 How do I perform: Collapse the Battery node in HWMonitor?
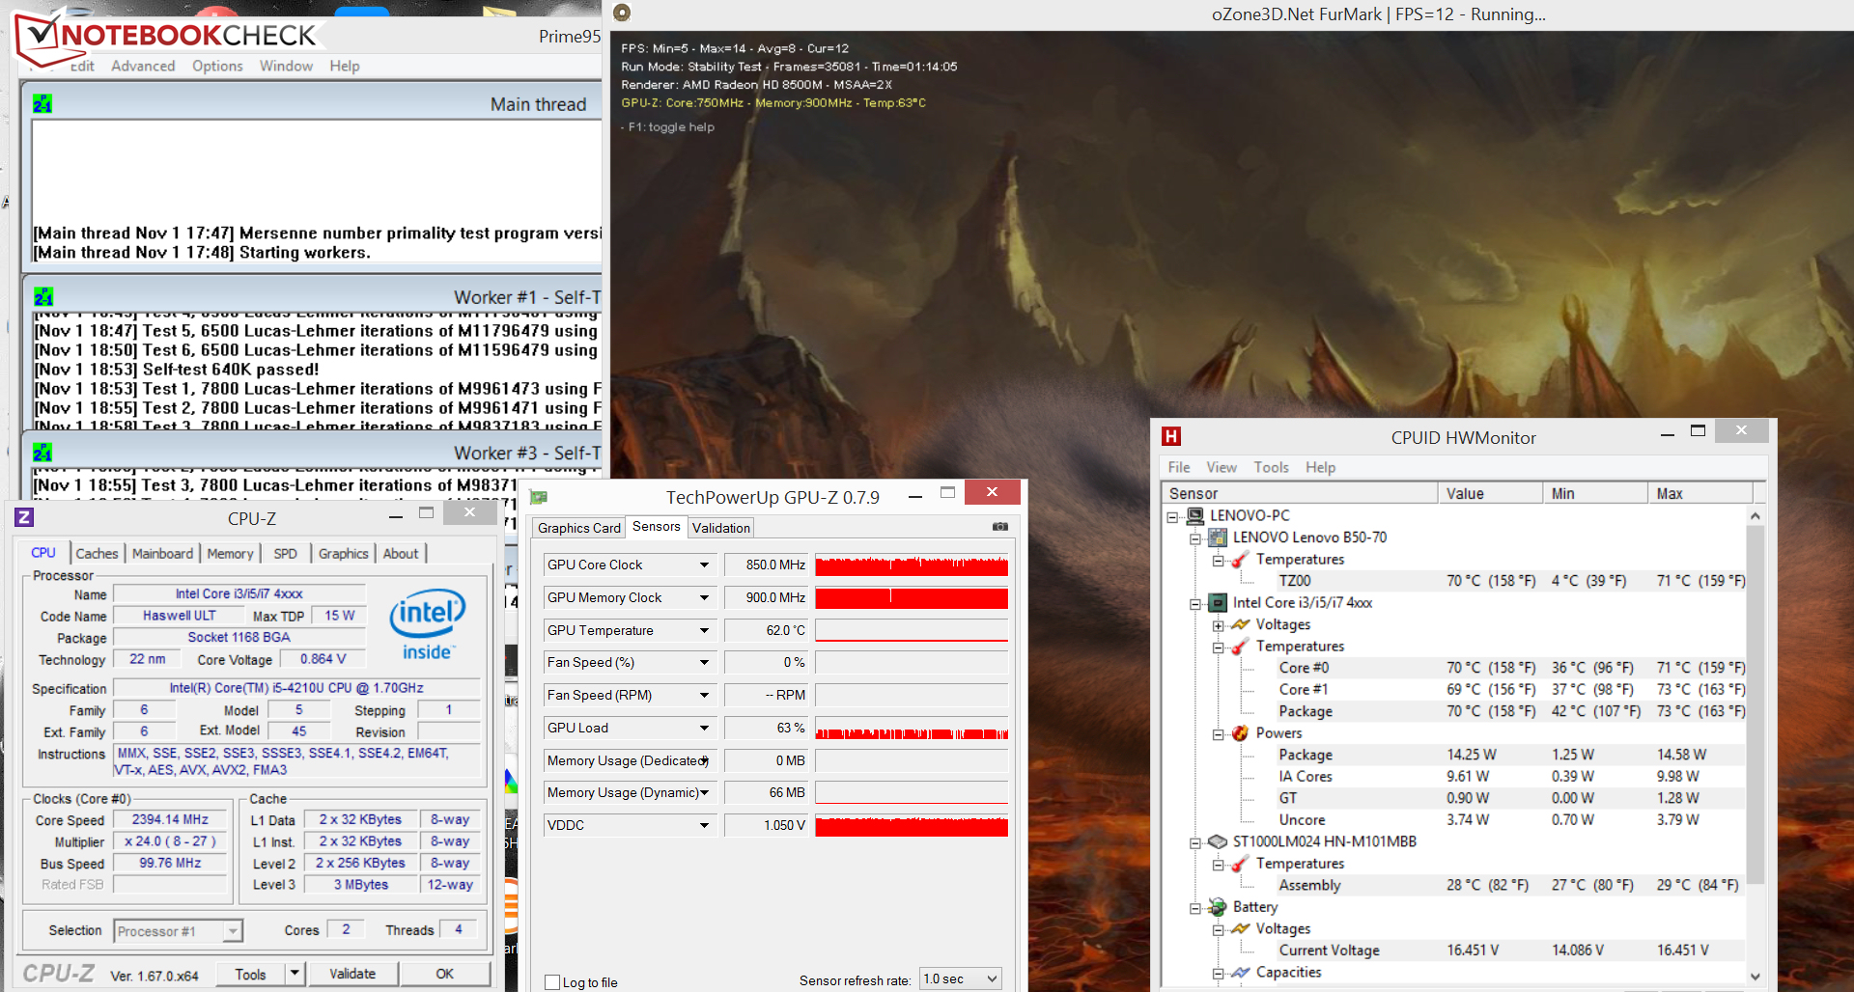coord(1195,908)
